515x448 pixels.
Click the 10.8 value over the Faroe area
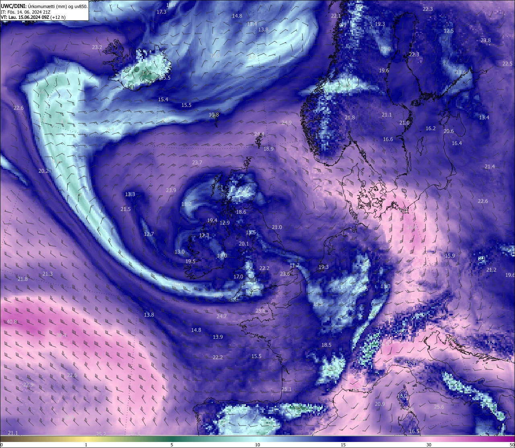214,115
